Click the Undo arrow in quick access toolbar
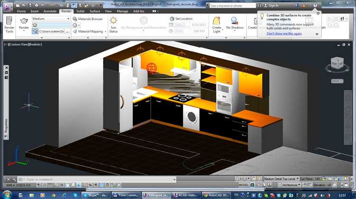The height and width of the screenshot is (199, 356). point(43,5)
